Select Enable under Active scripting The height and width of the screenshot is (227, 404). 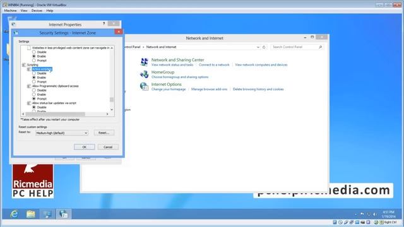33,78
